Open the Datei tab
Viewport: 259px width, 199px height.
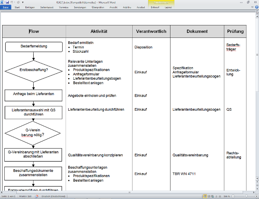coord(6,8)
